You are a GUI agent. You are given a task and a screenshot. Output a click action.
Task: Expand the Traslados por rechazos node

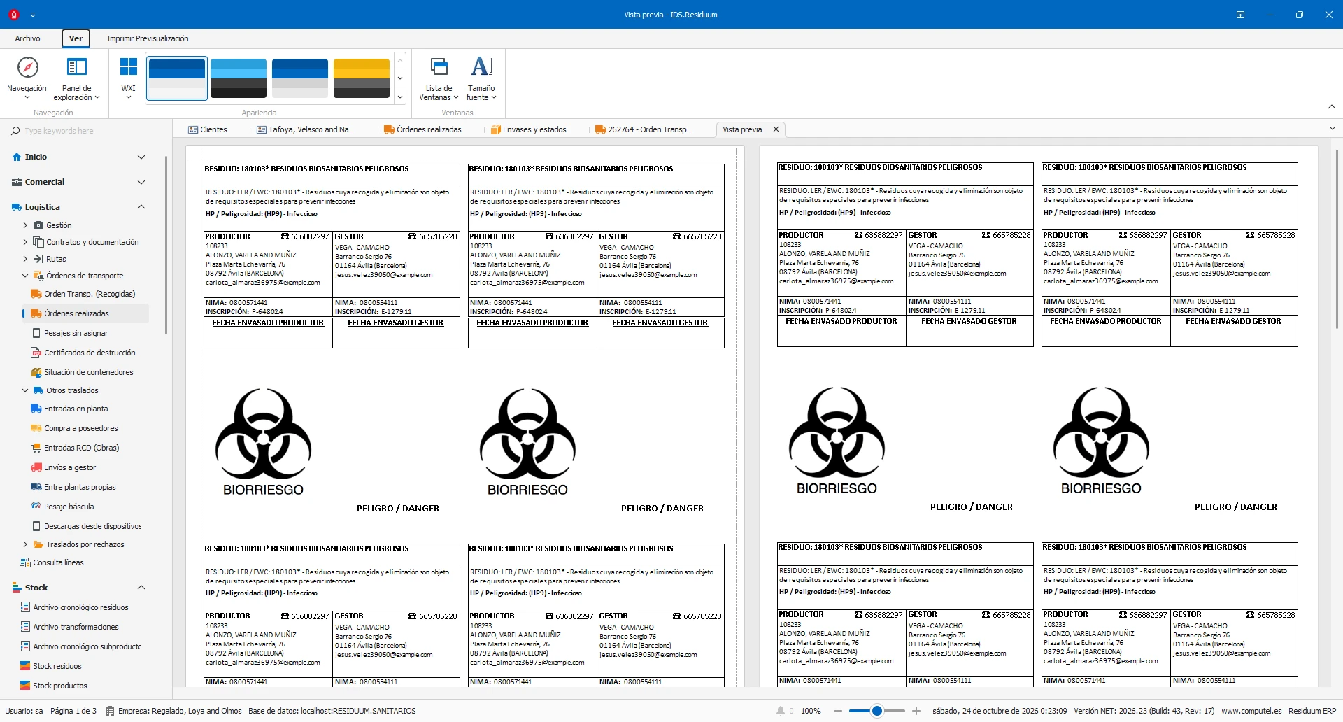25,544
